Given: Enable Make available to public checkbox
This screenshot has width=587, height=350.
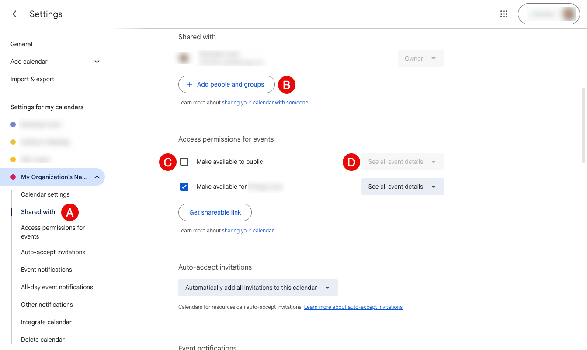Looking at the screenshot, I should tap(184, 161).
